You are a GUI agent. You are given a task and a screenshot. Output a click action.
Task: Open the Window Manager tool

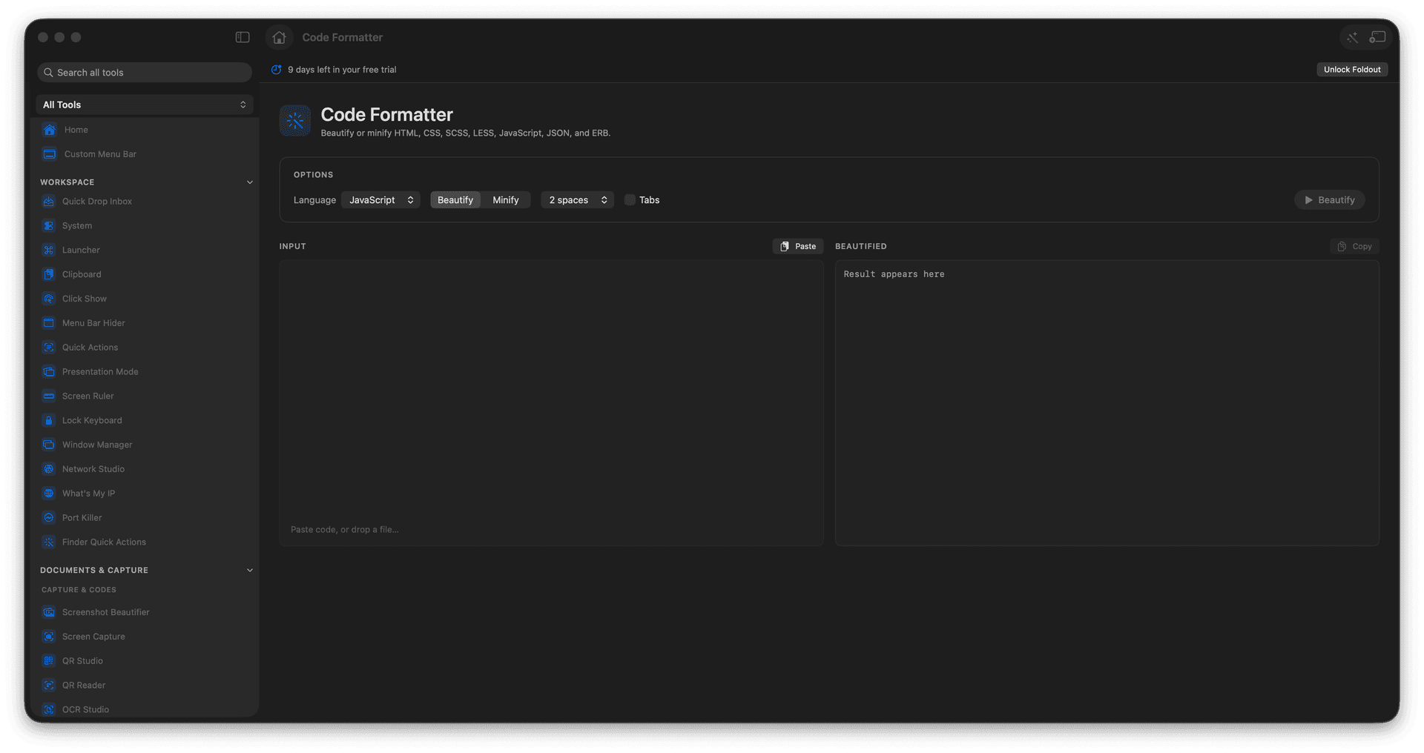(x=145, y=445)
